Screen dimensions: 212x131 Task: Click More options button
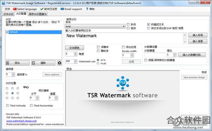pos(52,75)
